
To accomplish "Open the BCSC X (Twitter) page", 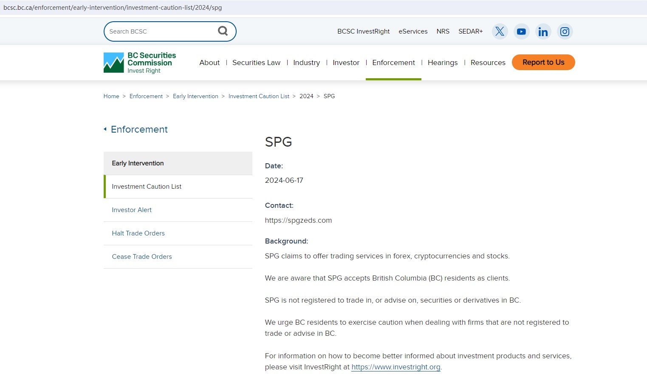I will pyautogui.click(x=500, y=31).
